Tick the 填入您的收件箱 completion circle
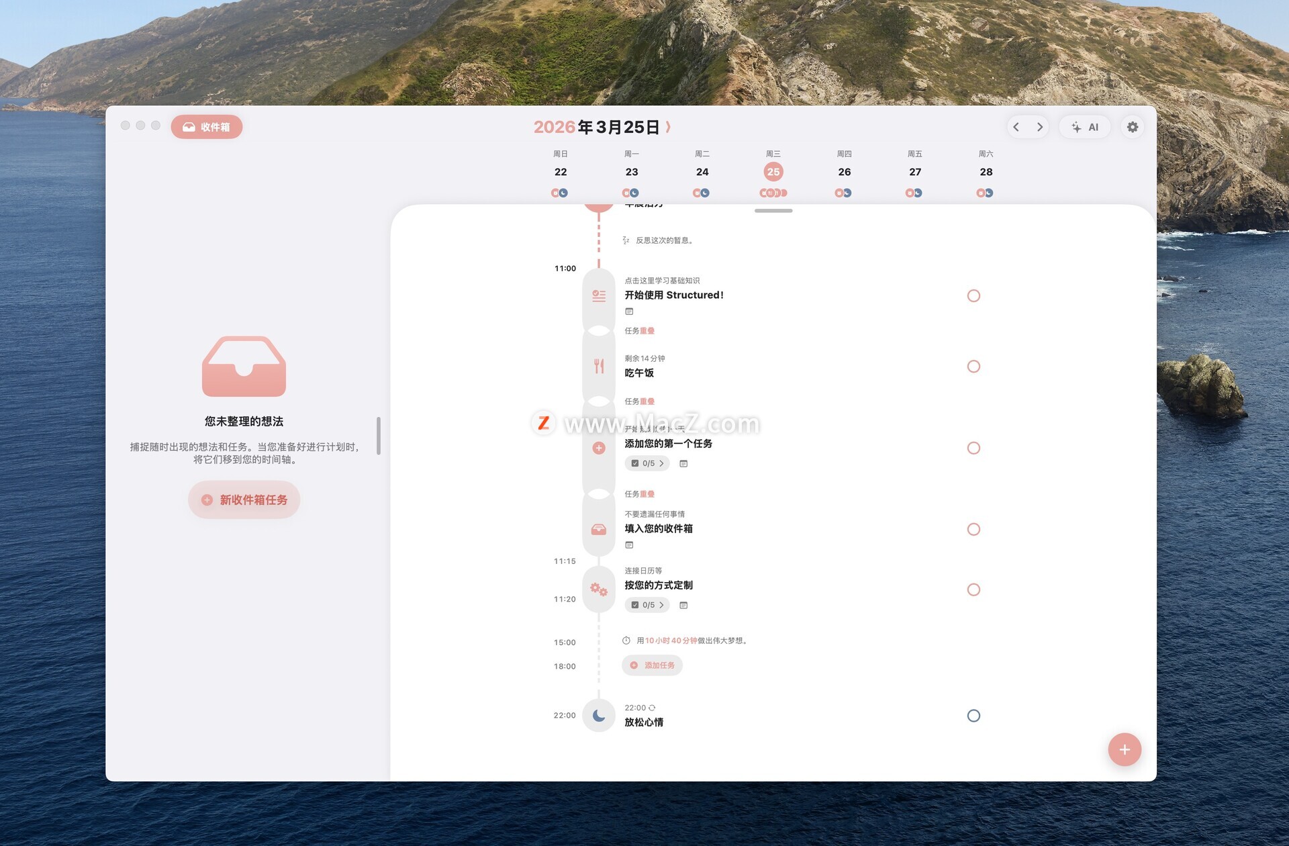 click(x=973, y=529)
